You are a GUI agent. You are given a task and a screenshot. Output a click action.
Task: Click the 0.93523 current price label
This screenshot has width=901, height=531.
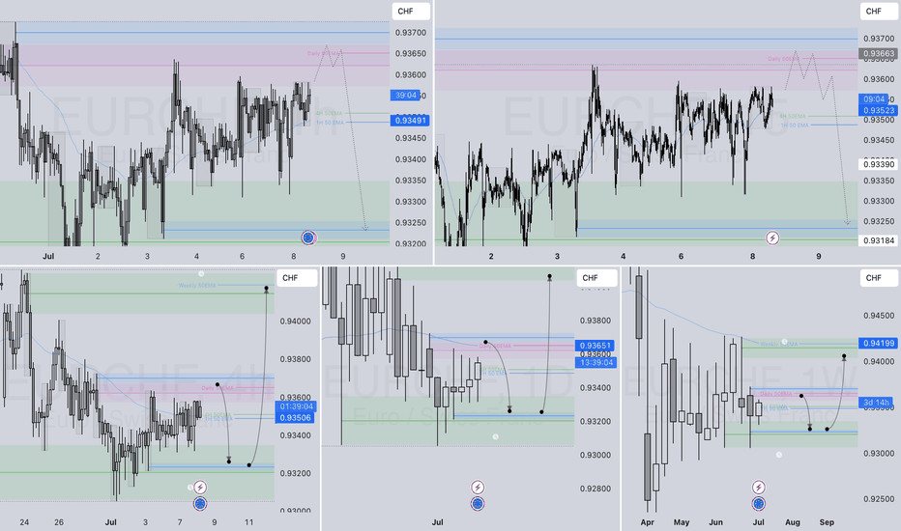click(878, 110)
